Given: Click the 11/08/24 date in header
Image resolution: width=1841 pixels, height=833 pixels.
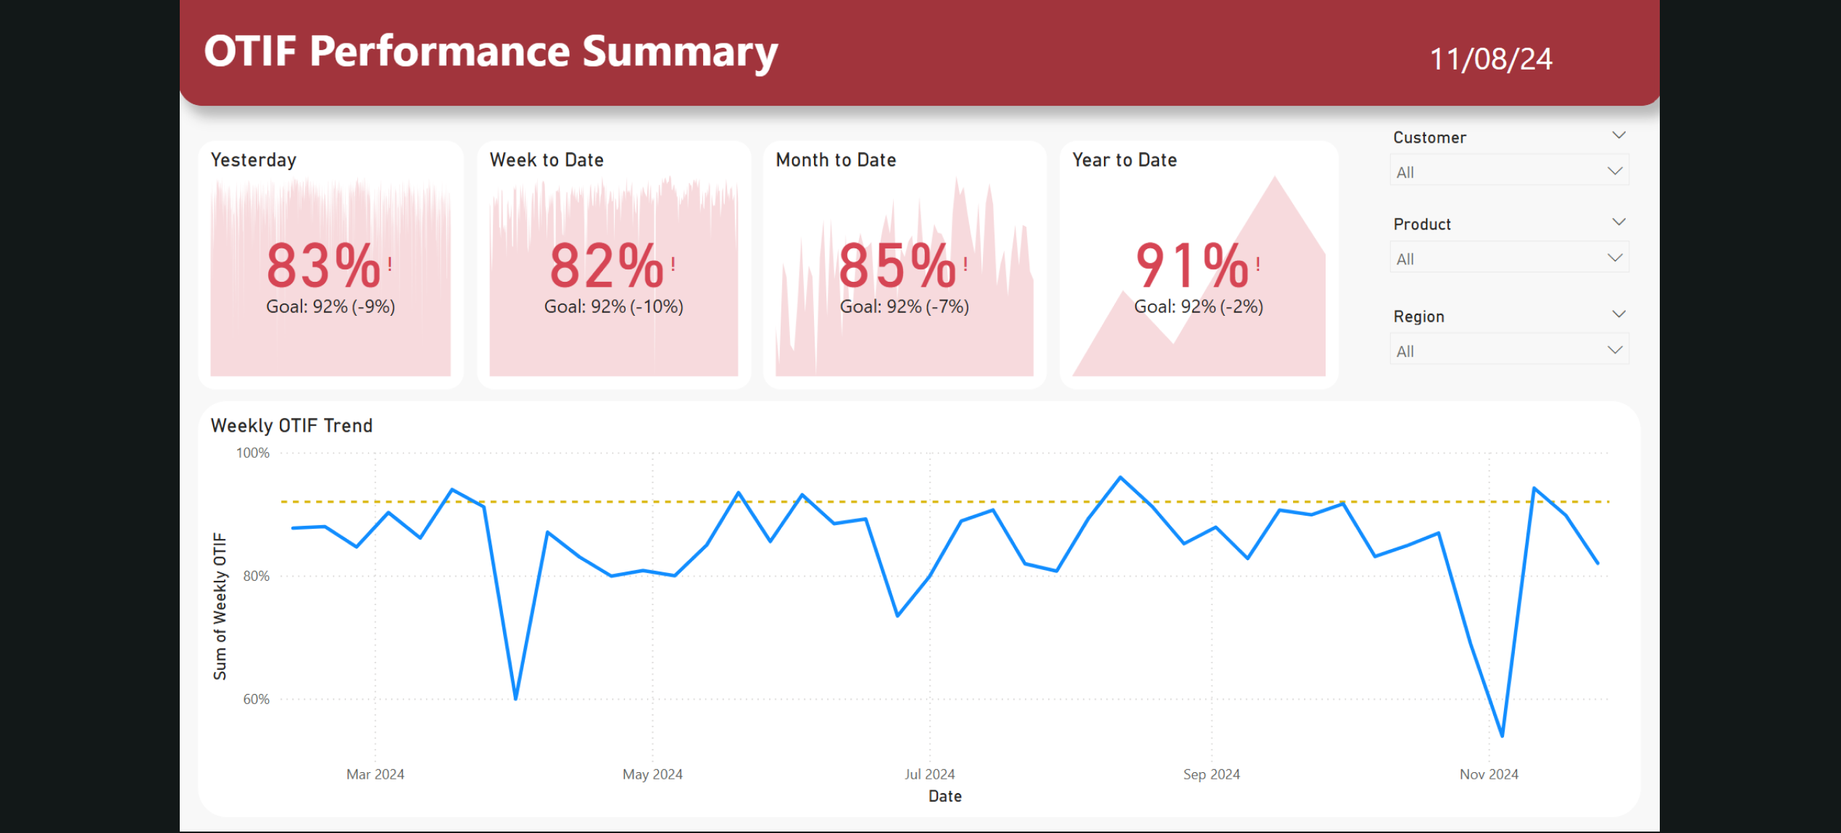Looking at the screenshot, I should [1490, 59].
